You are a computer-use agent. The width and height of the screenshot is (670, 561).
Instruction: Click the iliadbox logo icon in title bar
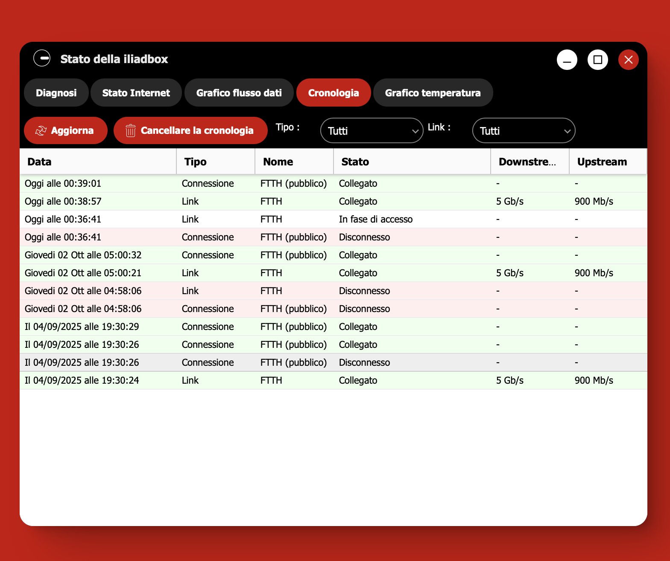tap(42, 58)
